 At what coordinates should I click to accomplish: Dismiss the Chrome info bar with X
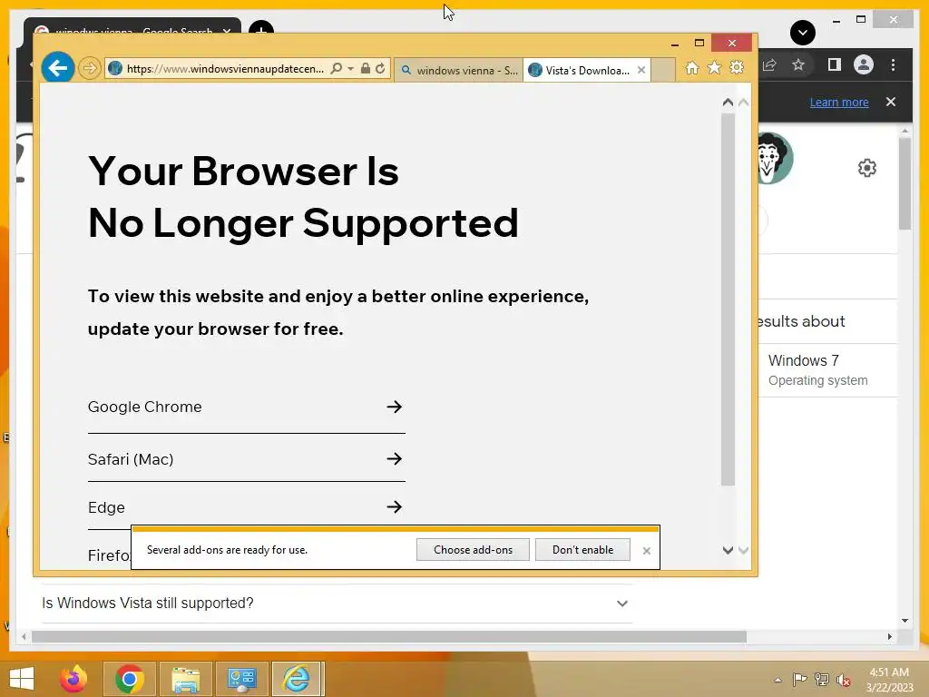click(891, 102)
